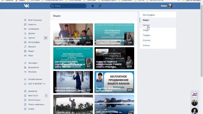The width and height of the screenshot is (203, 114).
Task: Focus the Поиск search field
Action: tap(68, 6)
